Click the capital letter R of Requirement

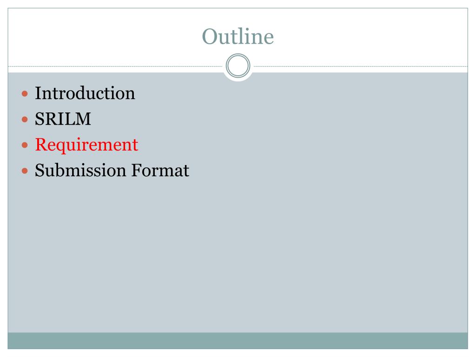point(41,144)
